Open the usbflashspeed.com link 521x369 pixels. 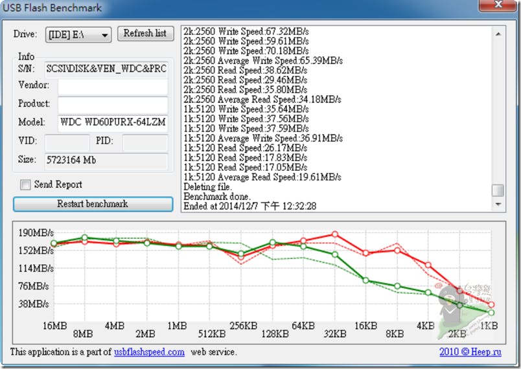149,352
